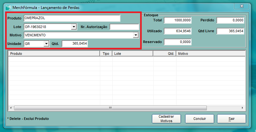Click the Tipo column header
256x132 pixels.
(x=106, y=54)
